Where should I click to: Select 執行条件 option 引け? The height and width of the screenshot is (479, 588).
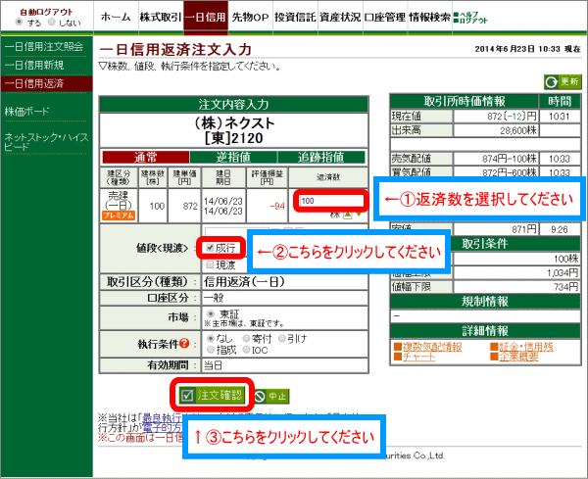tap(281, 339)
